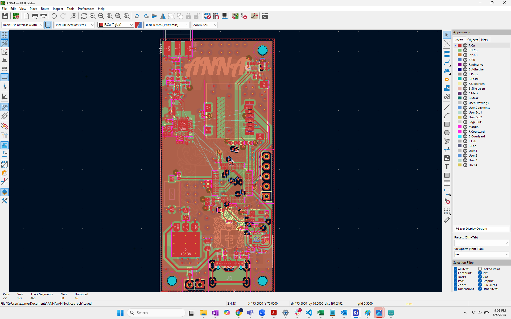This screenshot has height=319, width=511.
Task: Click the In1.Cu layer color swatch
Action: (460, 50)
